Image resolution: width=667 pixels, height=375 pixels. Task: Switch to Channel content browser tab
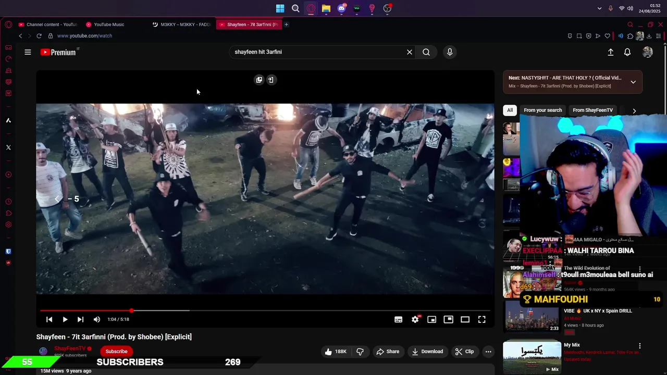(x=47, y=24)
